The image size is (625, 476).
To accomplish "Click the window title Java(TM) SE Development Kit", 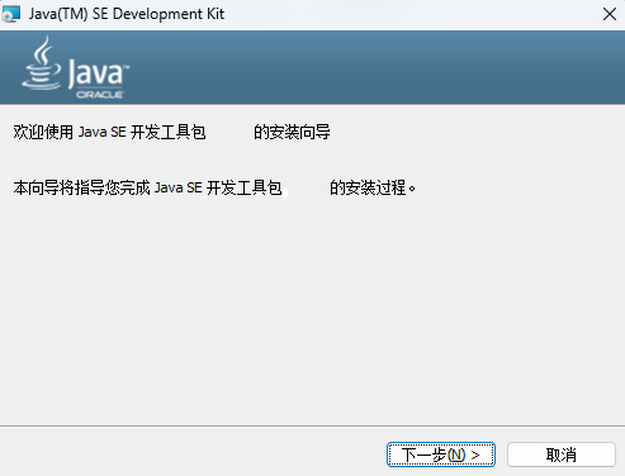I will coord(127,14).
